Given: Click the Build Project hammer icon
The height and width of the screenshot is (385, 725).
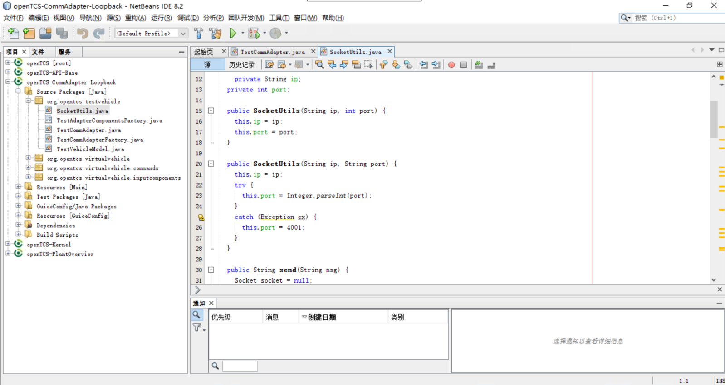Looking at the screenshot, I should [x=199, y=33].
